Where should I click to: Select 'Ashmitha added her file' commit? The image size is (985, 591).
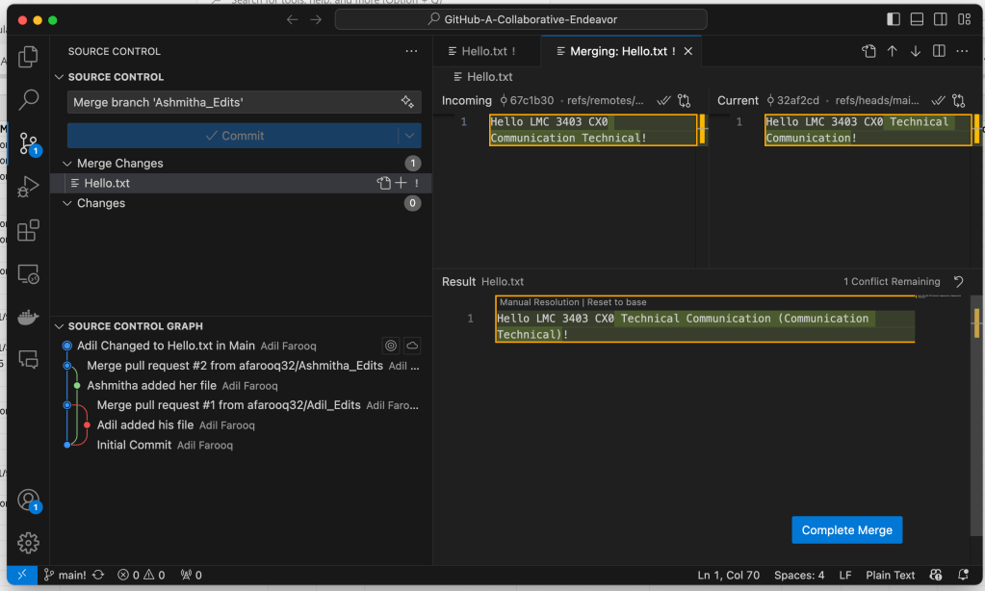(241, 386)
